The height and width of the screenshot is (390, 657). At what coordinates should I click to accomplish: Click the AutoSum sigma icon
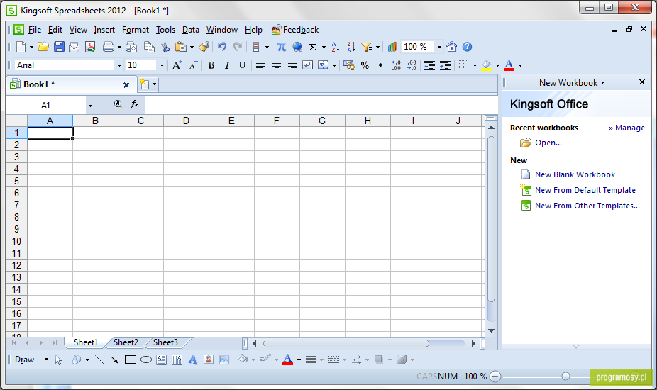(312, 47)
